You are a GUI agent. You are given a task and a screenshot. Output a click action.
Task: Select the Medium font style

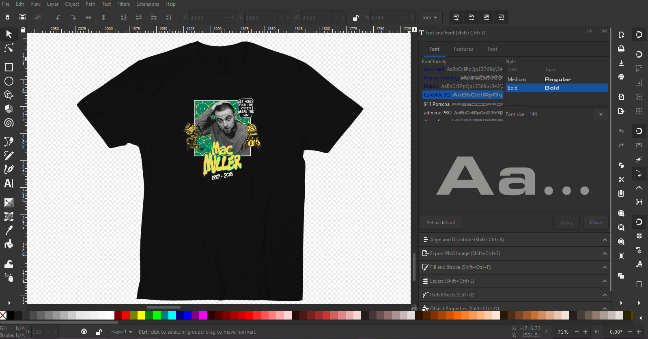coord(557,79)
